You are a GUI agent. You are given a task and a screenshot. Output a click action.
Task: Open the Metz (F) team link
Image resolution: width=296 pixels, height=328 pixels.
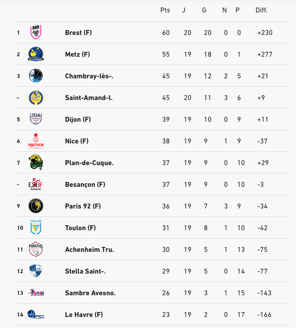point(77,54)
